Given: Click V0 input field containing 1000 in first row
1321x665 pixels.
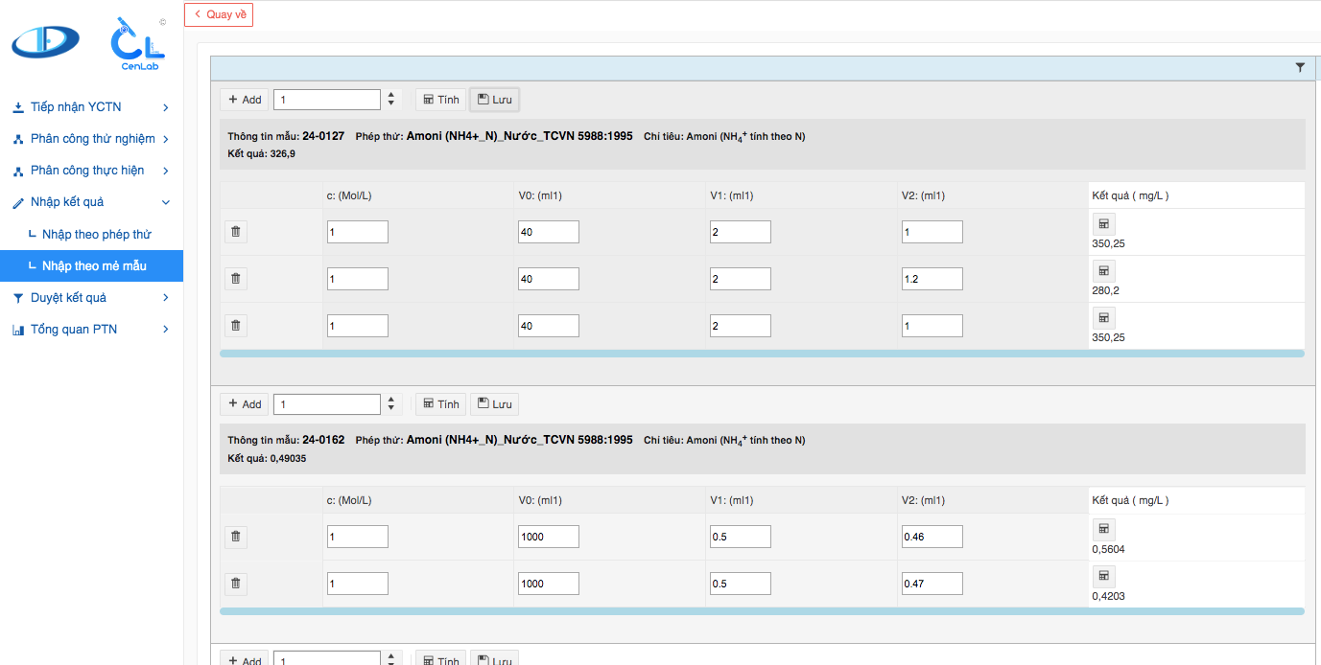Looking at the screenshot, I should click(x=548, y=537).
